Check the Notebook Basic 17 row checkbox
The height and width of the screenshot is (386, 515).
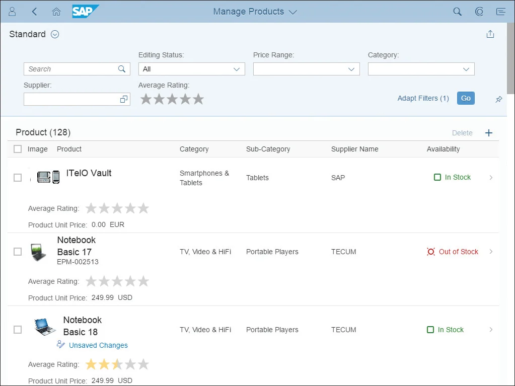pyautogui.click(x=18, y=252)
